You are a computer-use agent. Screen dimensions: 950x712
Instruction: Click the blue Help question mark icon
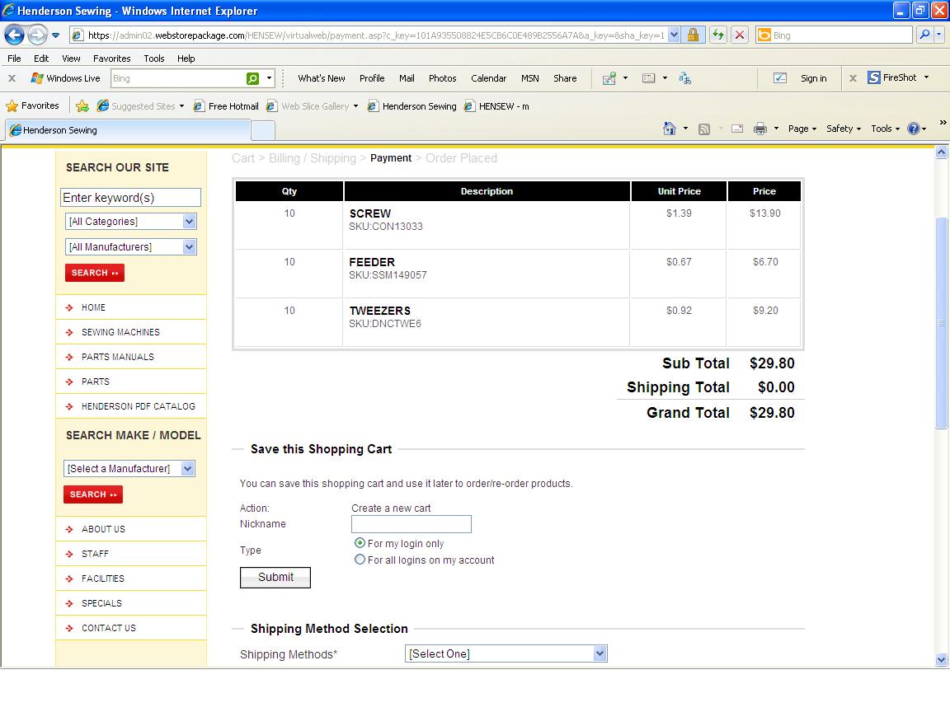914,129
